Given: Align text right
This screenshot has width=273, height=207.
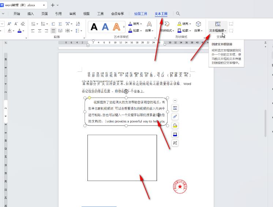Looking at the screenshot, I should [46, 31].
